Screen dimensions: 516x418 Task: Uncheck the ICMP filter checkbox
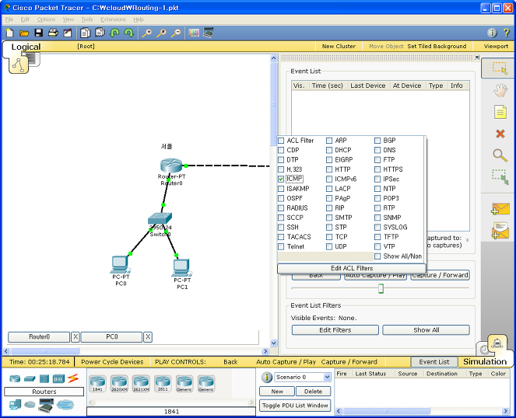tap(281, 179)
